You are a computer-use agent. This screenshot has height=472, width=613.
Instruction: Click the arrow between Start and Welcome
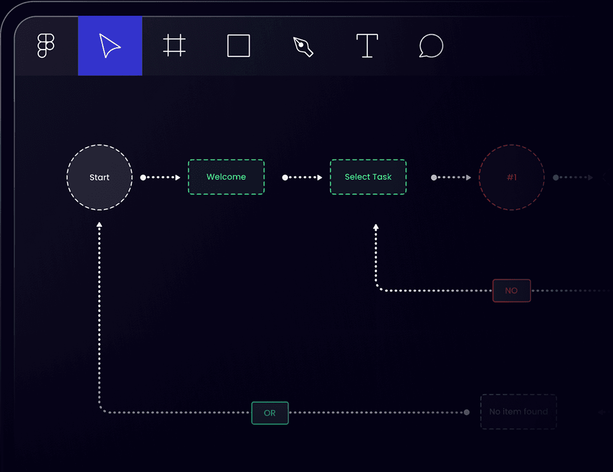click(161, 177)
